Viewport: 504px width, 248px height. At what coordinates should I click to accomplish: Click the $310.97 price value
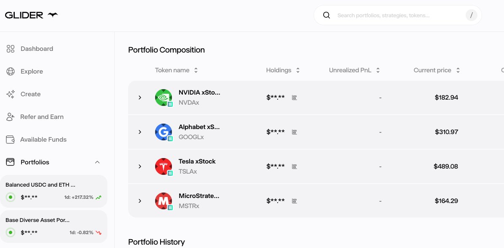[446, 132]
